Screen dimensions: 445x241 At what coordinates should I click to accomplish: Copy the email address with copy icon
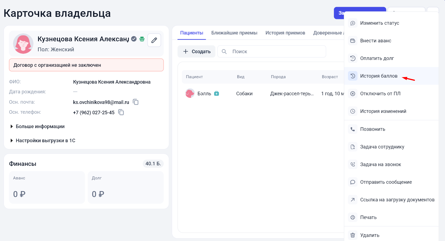tap(136, 102)
